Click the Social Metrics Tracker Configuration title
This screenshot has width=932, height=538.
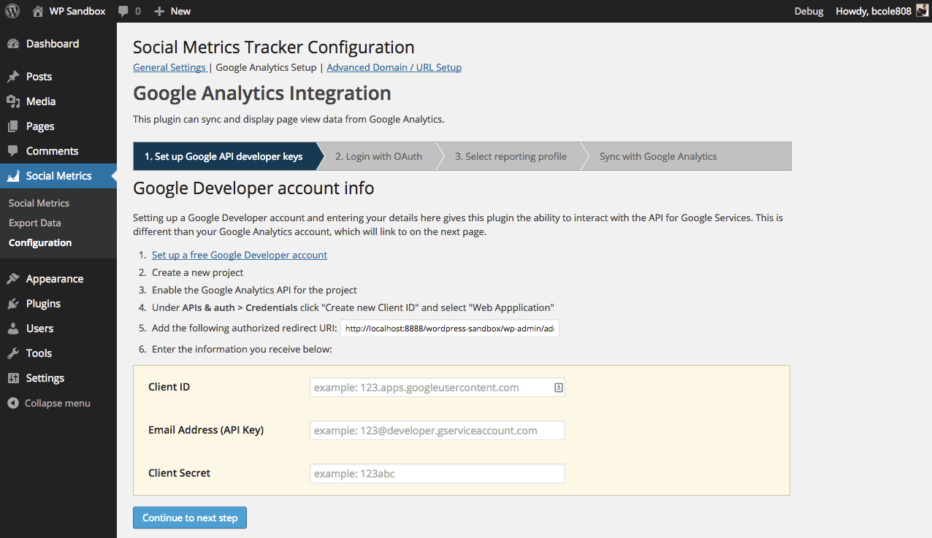274,47
